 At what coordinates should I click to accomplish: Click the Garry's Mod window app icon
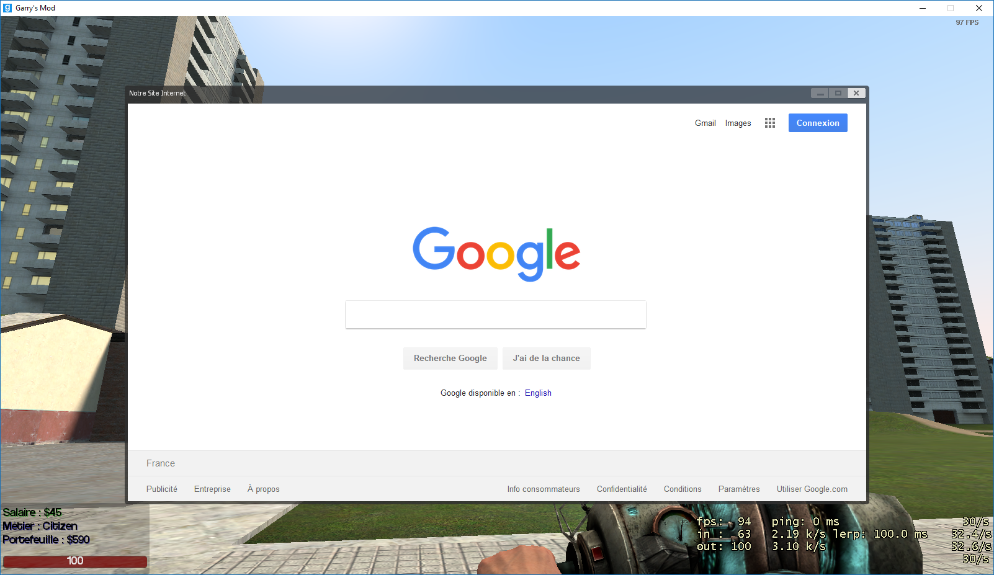(x=7, y=8)
